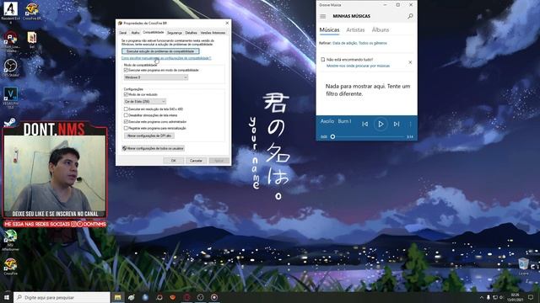Viewport: 540px width, 303px height.
Task: Select the Compatibilidade tab
Action: 154,32
